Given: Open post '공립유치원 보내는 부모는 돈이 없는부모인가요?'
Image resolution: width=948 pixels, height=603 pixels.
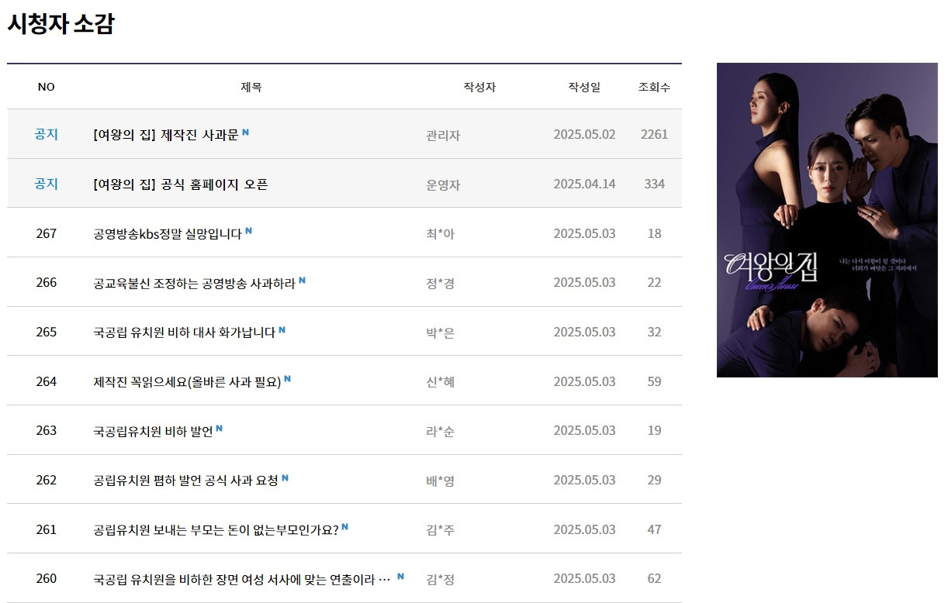Looking at the screenshot, I should (216, 530).
